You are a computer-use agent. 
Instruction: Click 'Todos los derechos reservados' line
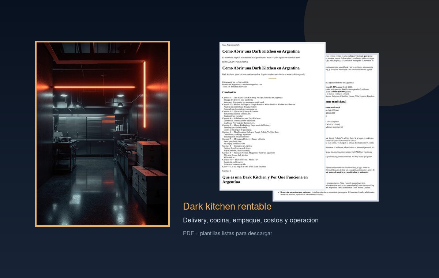coord(234,87)
